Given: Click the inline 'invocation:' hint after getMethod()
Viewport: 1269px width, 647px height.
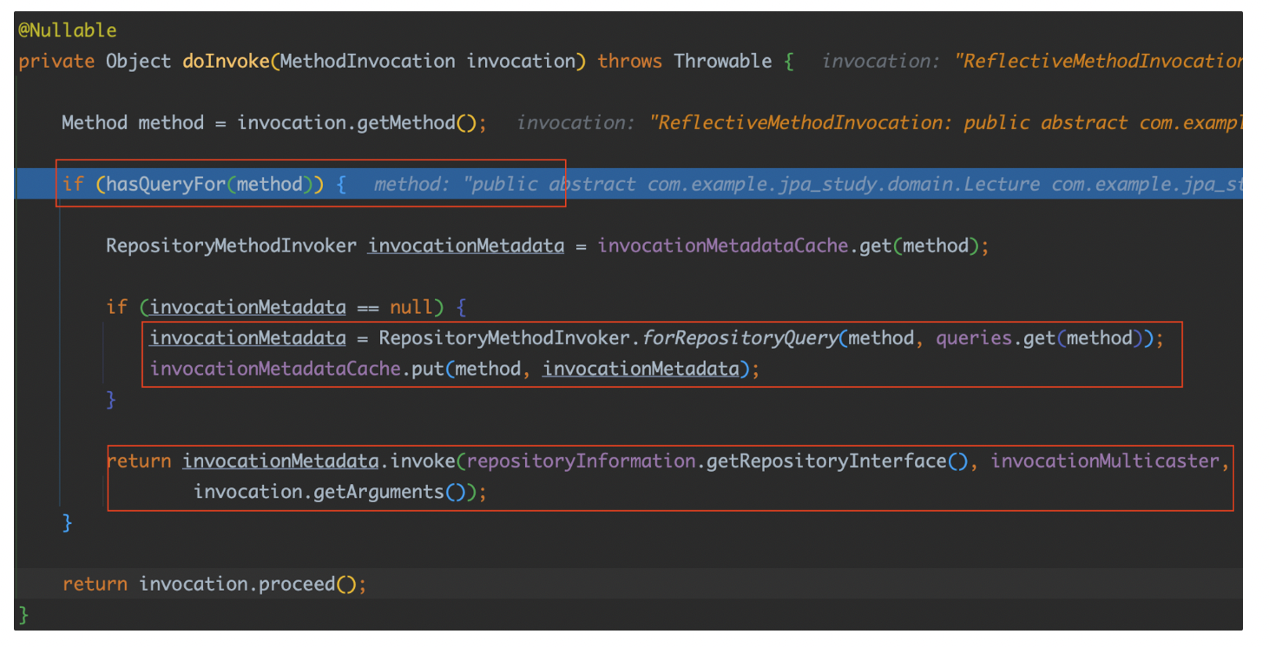Looking at the screenshot, I should pyautogui.click(x=576, y=123).
